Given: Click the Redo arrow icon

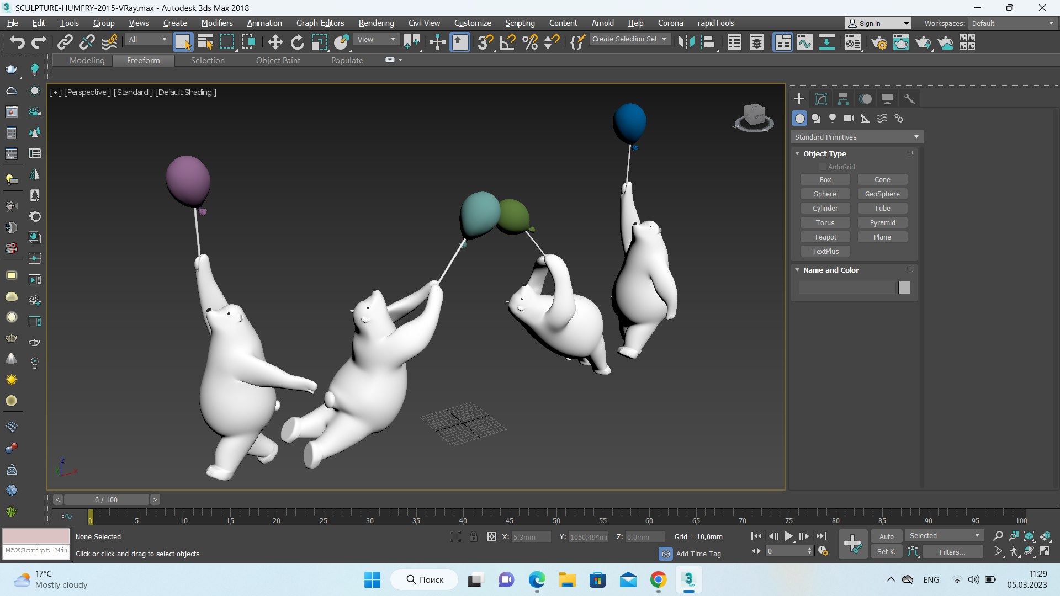Looking at the screenshot, I should (x=39, y=42).
